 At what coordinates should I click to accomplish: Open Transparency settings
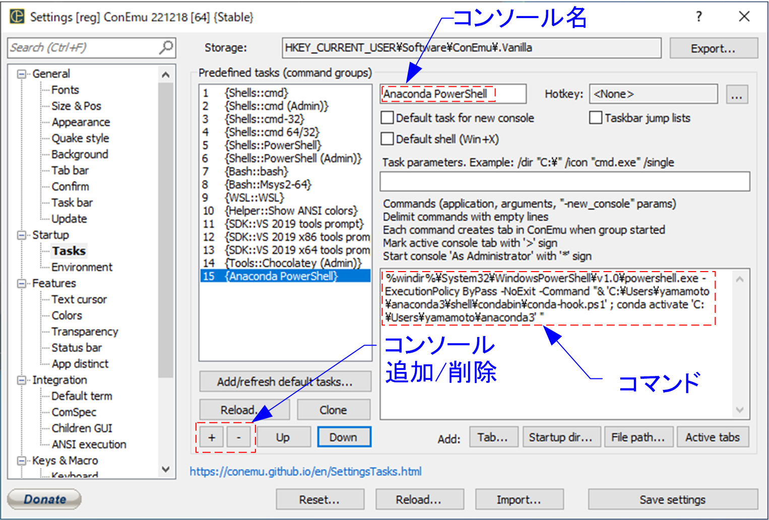tap(85, 332)
